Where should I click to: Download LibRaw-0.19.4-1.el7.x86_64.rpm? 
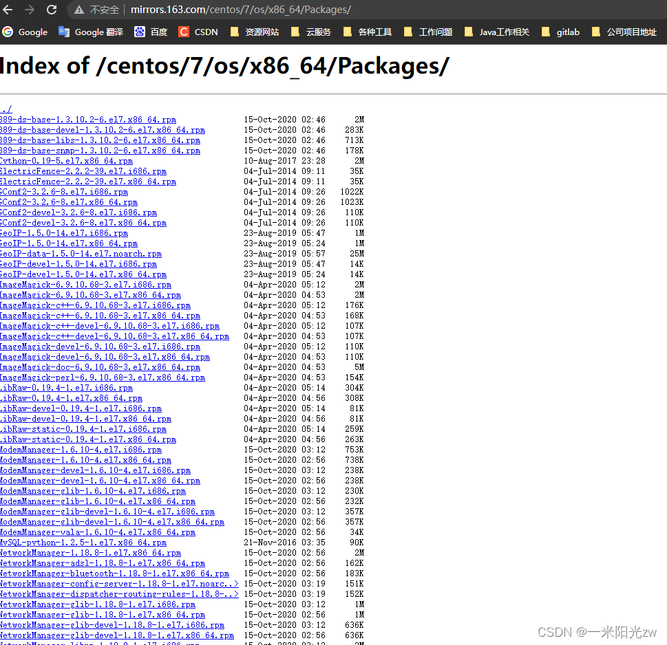71,398
